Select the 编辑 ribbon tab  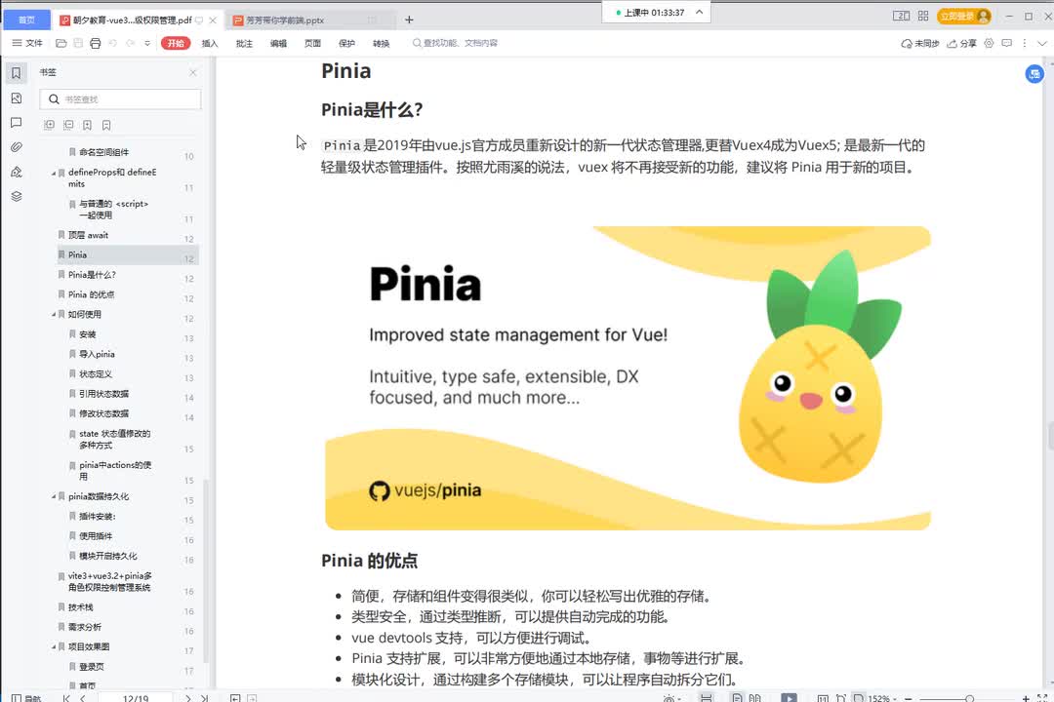[x=278, y=44]
